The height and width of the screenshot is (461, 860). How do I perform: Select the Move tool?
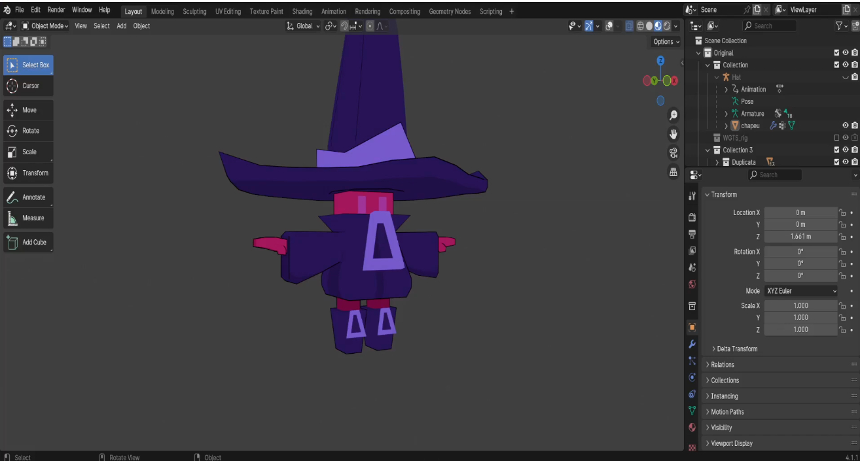tap(28, 110)
